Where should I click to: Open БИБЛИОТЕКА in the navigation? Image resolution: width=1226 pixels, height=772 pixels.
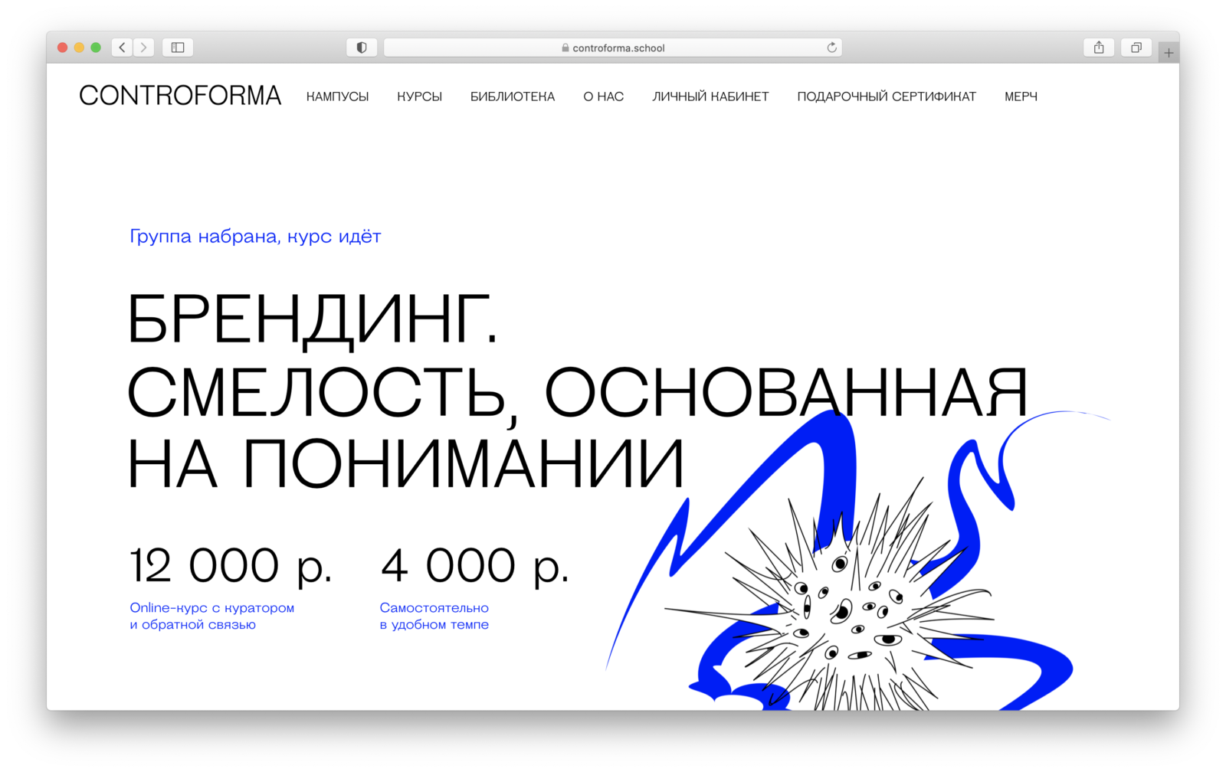pyautogui.click(x=512, y=96)
